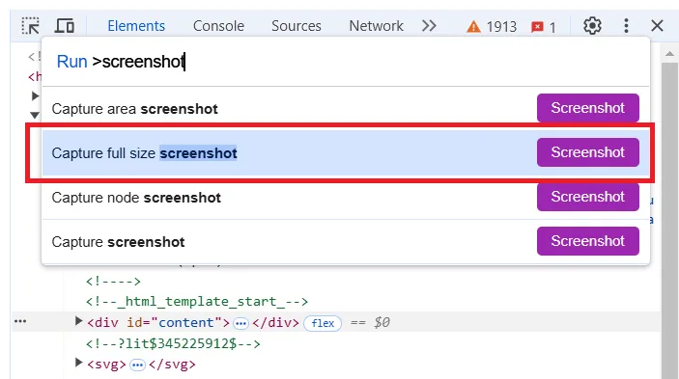Select Capture full size screenshot command

[x=346, y=153]
